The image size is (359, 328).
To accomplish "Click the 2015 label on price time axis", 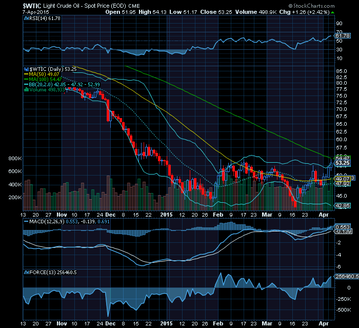I will pyautogui.click(x=167, y=215).
